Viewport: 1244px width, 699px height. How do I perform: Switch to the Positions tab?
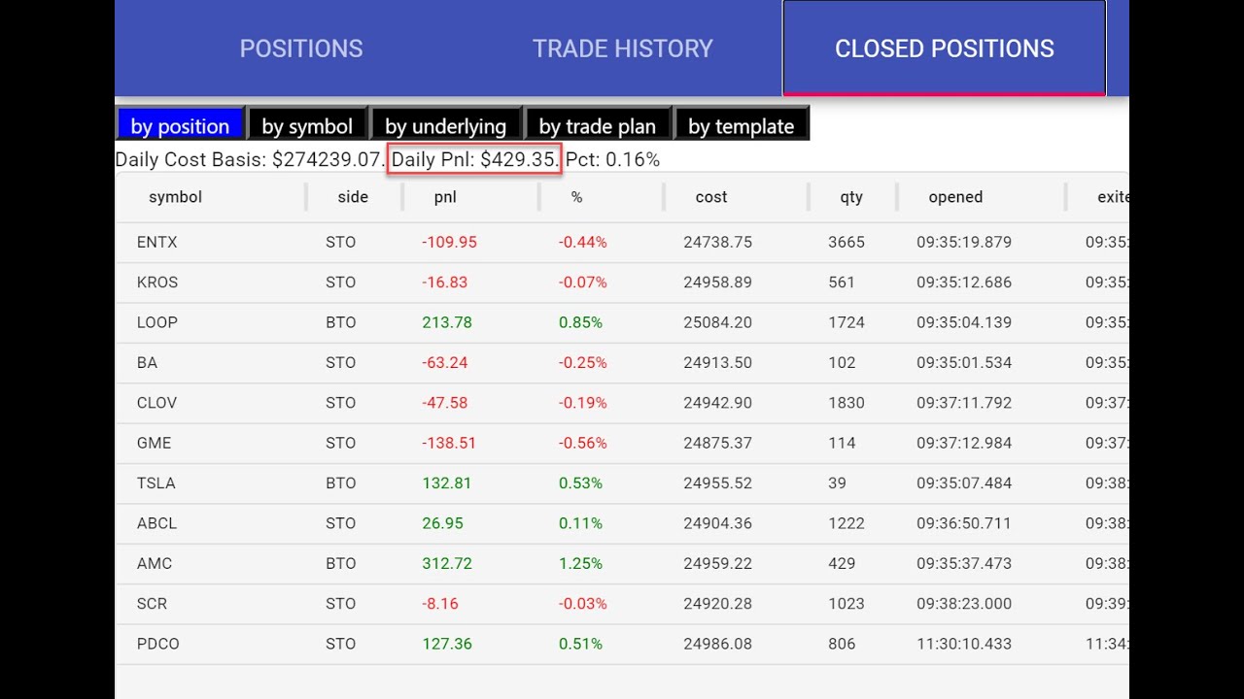coord(301,49)
